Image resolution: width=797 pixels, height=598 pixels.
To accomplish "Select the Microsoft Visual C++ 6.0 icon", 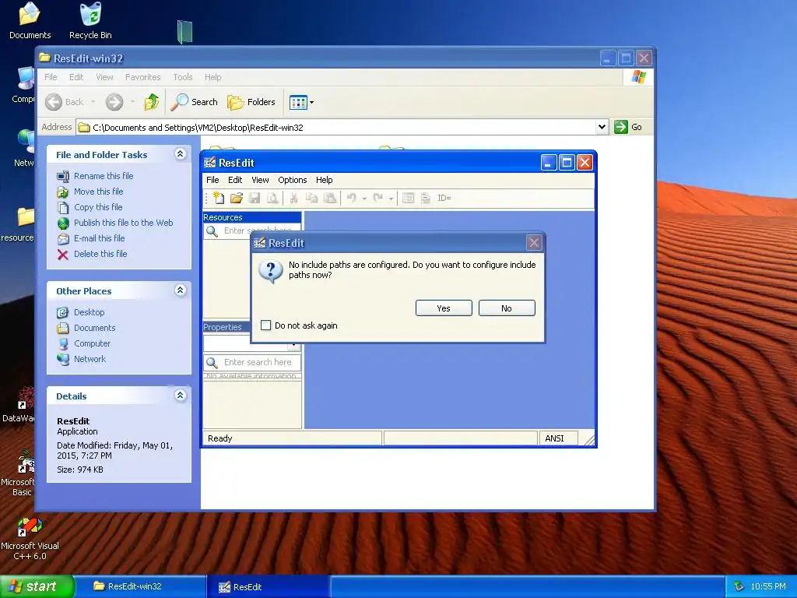I will (x=30, y=539).
